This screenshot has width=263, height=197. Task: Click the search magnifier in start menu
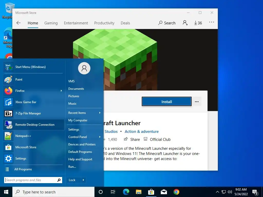[x=59, y=180]
